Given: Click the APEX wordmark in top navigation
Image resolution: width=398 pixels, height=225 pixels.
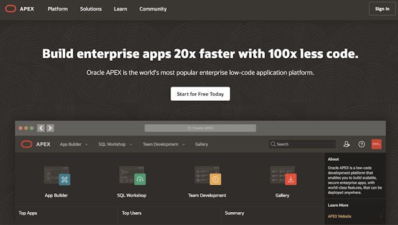Looking at the screenshot, I should (27, 9).
